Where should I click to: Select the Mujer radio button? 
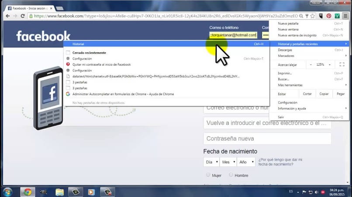point(208,175)
